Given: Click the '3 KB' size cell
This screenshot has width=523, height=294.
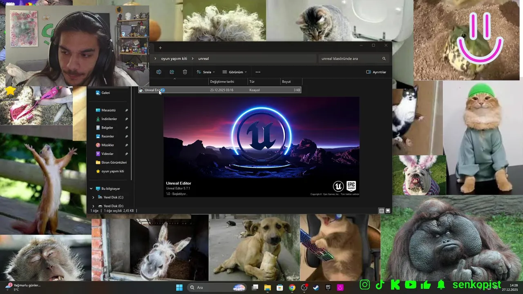Looking at the screenshot, I should coord(297,90).
